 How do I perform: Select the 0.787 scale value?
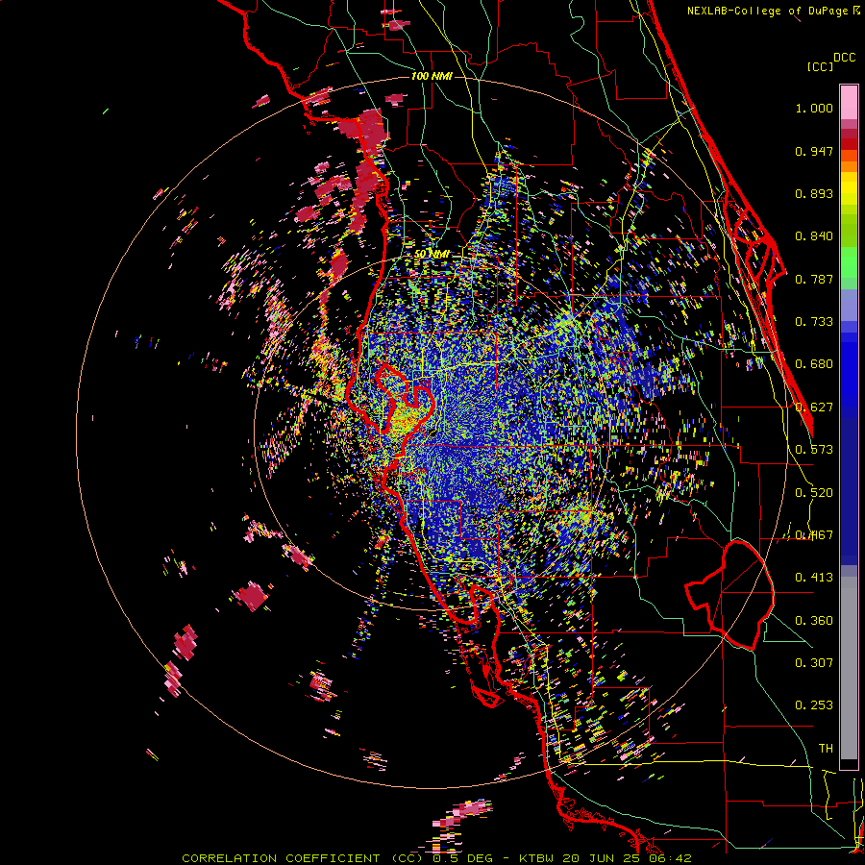(814, 279)
